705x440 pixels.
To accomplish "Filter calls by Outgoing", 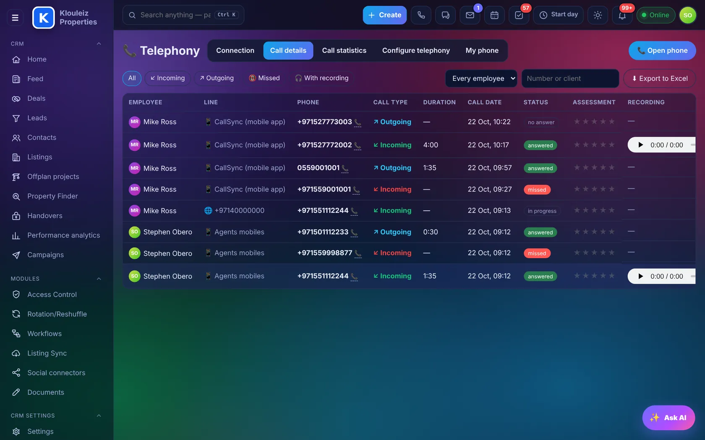I will click(217, 78).
